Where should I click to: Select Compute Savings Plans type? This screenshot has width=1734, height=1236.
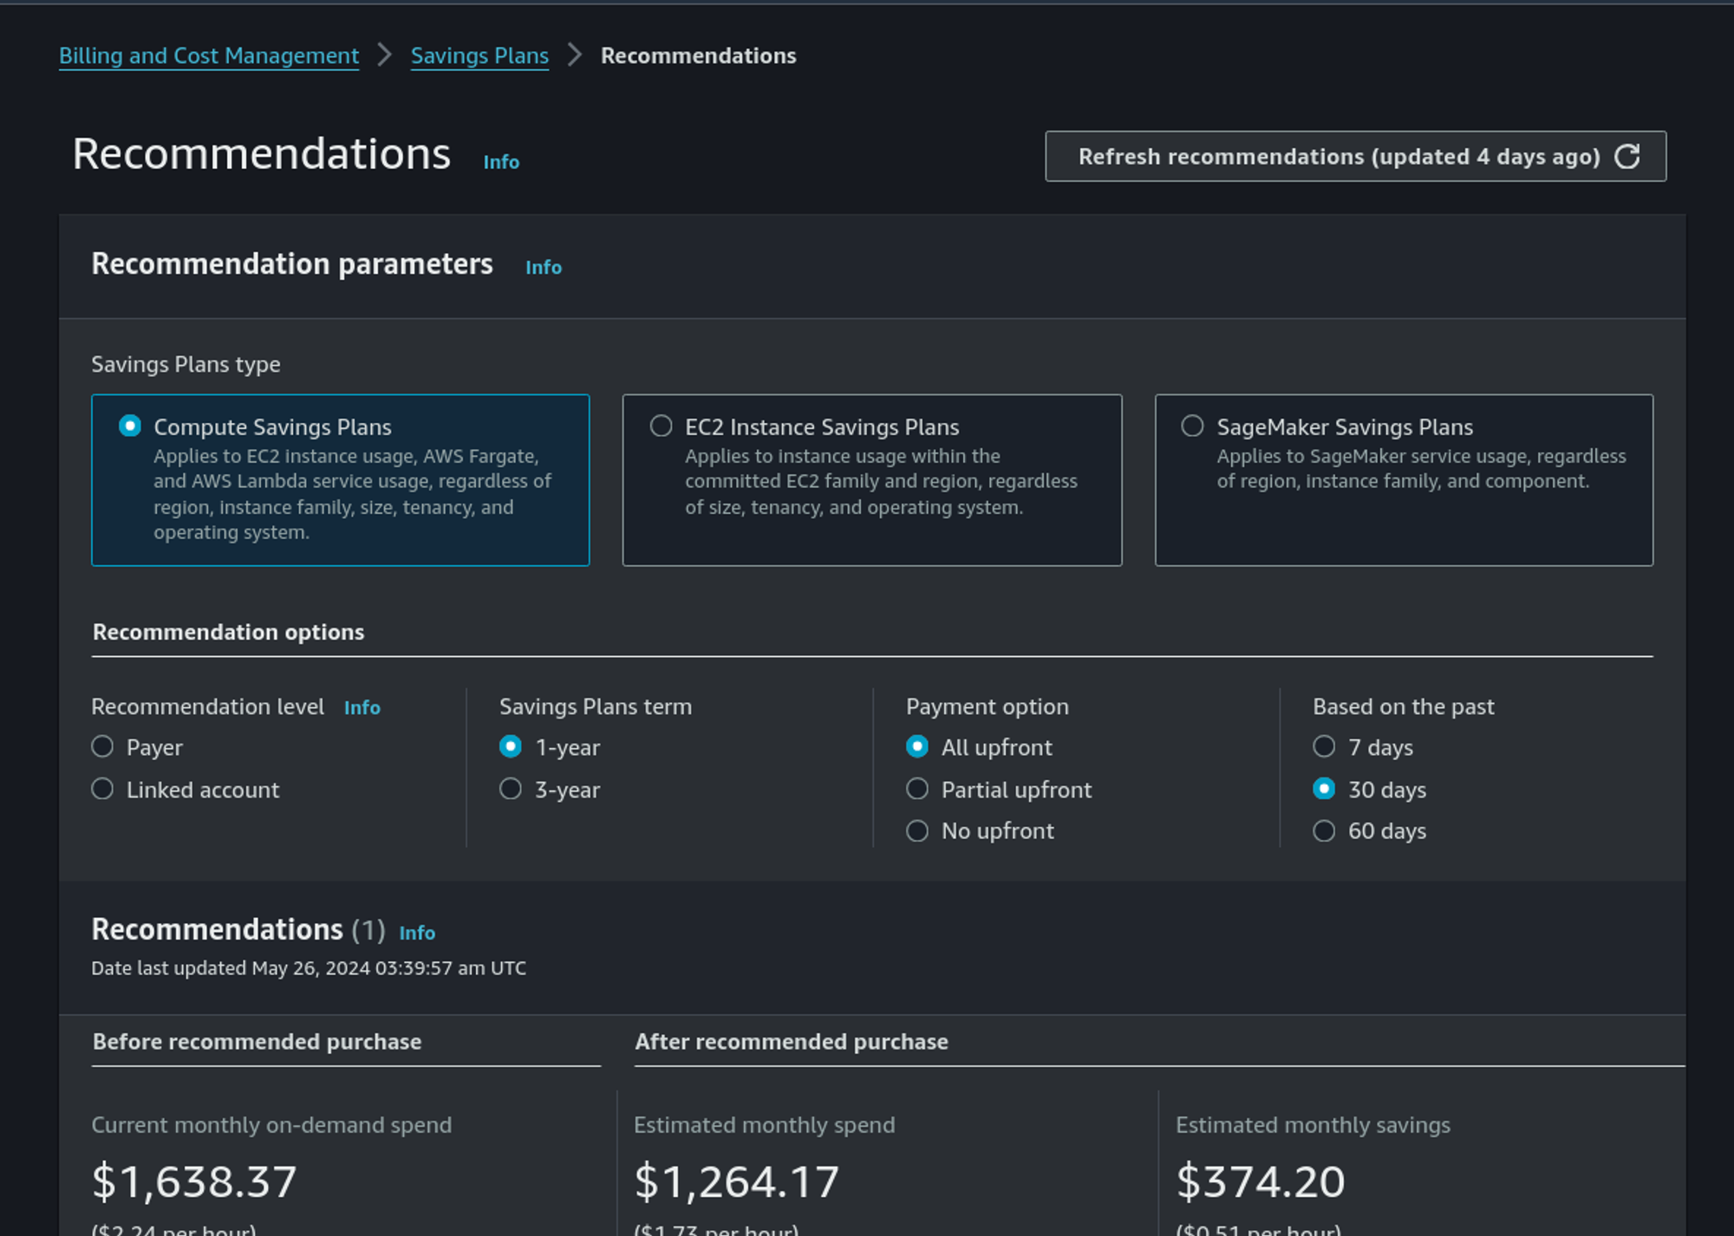coord(130,426)
